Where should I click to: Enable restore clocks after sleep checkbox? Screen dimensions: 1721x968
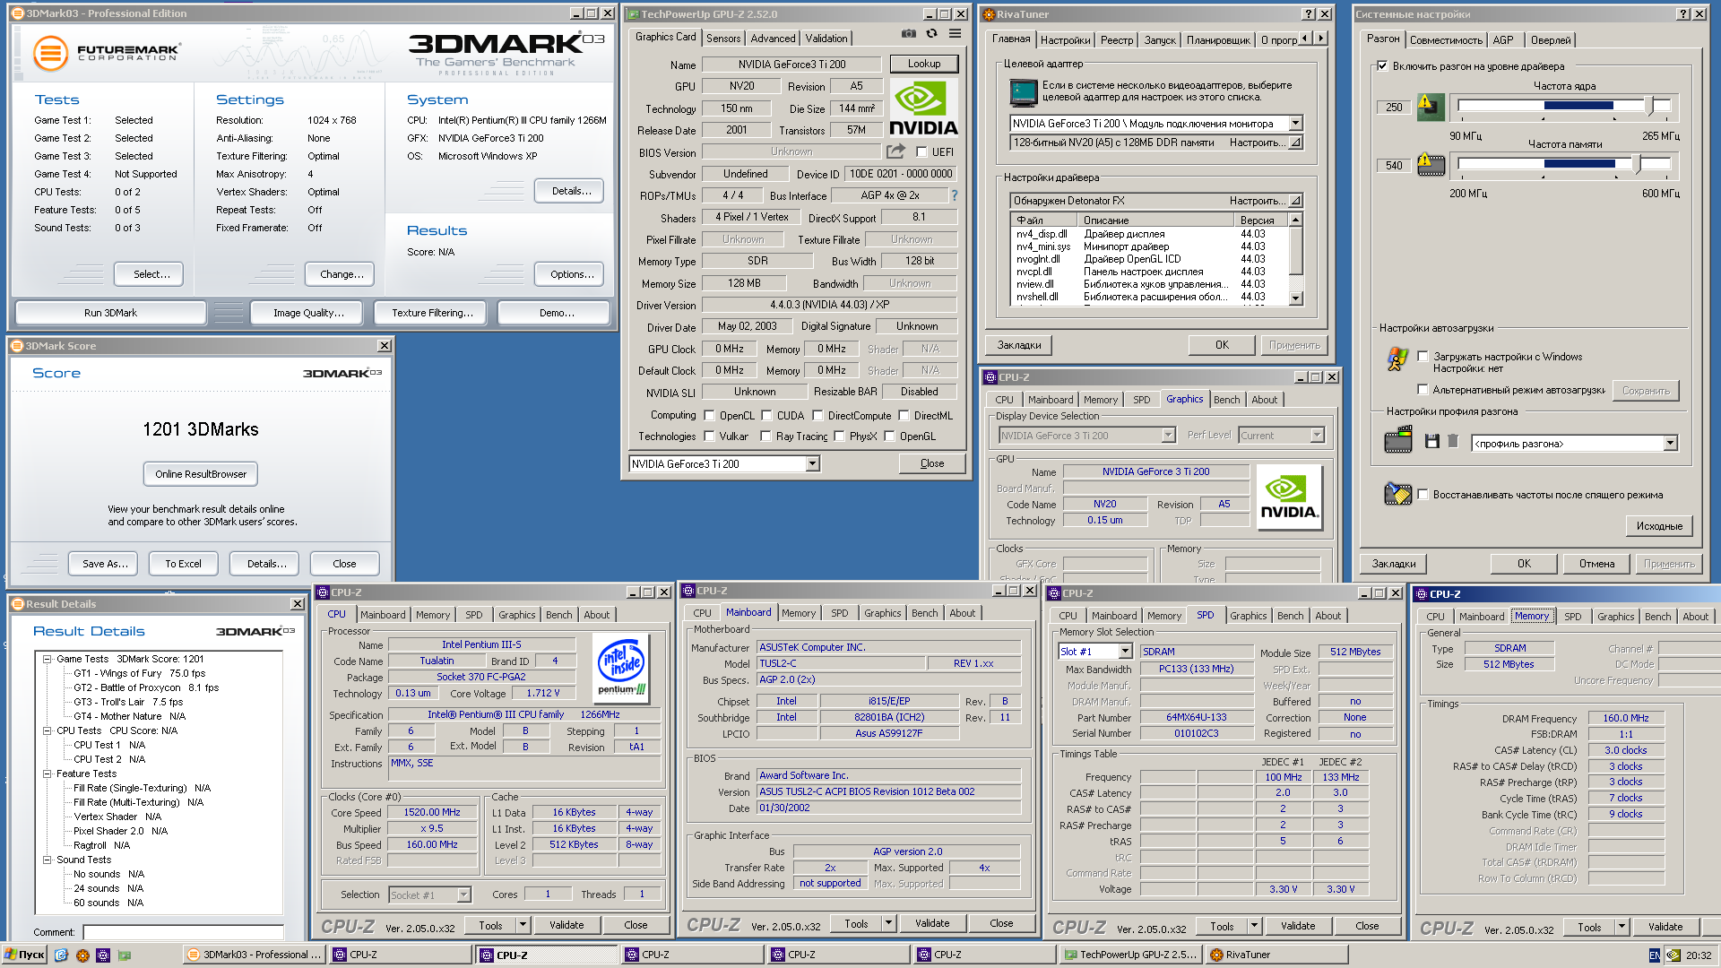1423,495
